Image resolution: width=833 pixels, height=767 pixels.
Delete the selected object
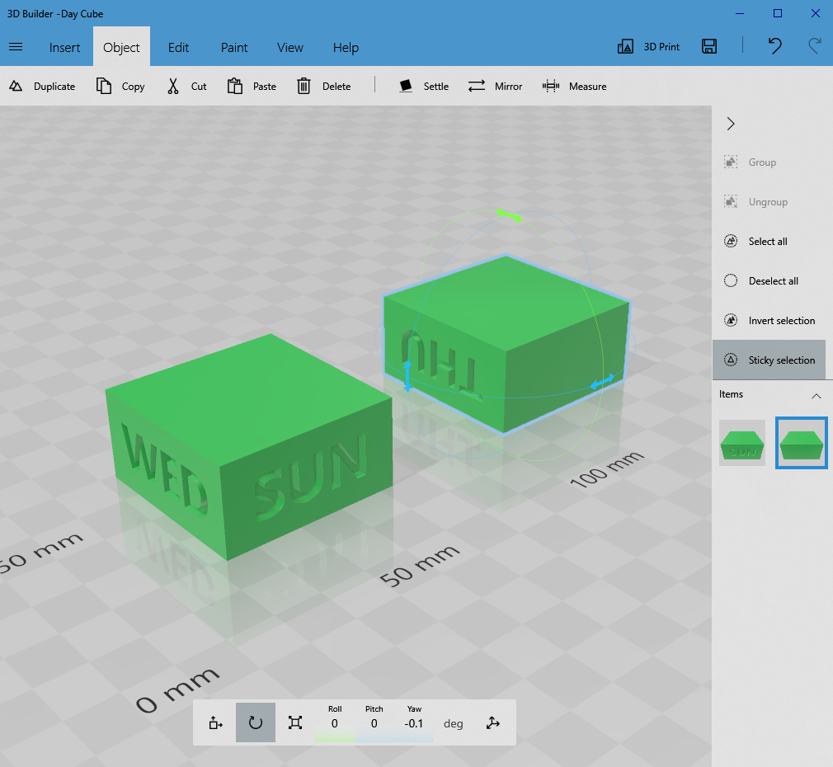pyautogui.click(x=323, y=86)
